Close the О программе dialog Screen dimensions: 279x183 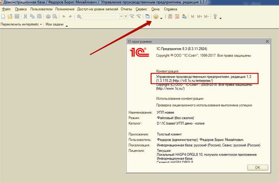click(x=267, y=41)
